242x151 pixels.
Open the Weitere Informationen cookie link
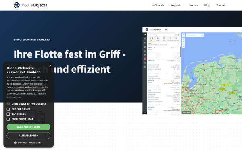(26, 95)
